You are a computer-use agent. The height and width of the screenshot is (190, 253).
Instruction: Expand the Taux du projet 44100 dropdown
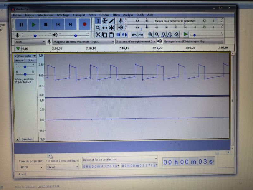click(x=41, y=167)
